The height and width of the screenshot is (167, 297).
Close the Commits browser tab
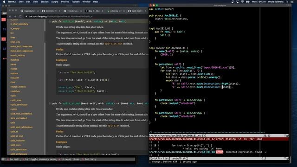click(59, 11)
